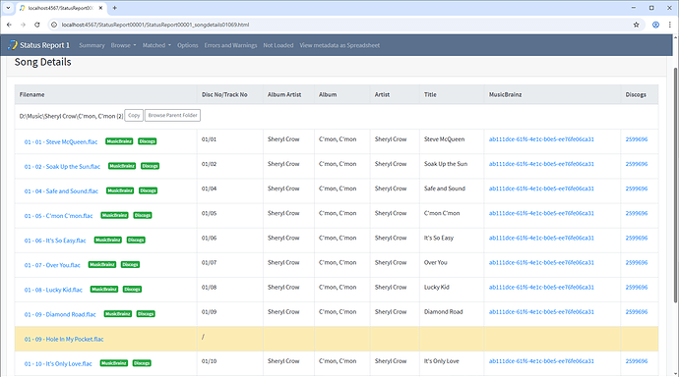The height and width of the screenshot is (377, 679).
Task: Click the Browse Parent Folder button
Action: click(173, 115)
